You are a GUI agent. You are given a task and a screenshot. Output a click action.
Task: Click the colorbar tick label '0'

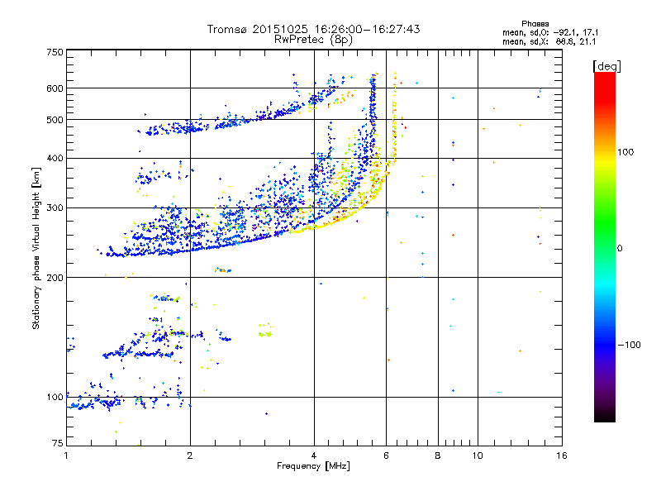point(620,249)
